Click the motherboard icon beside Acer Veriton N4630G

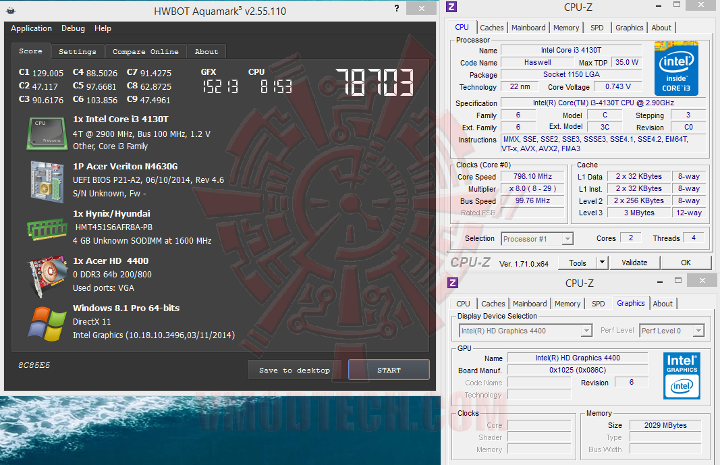47,182
